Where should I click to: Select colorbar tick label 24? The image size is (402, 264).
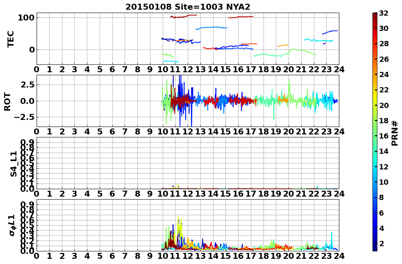(x=384, y=74)
